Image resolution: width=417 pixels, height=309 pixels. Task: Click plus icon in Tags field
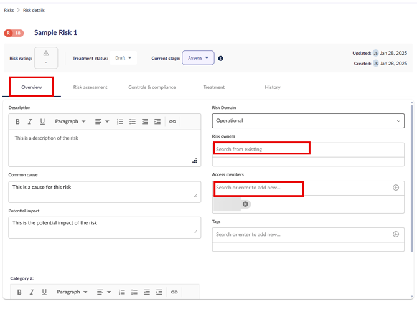coord(395,234)
